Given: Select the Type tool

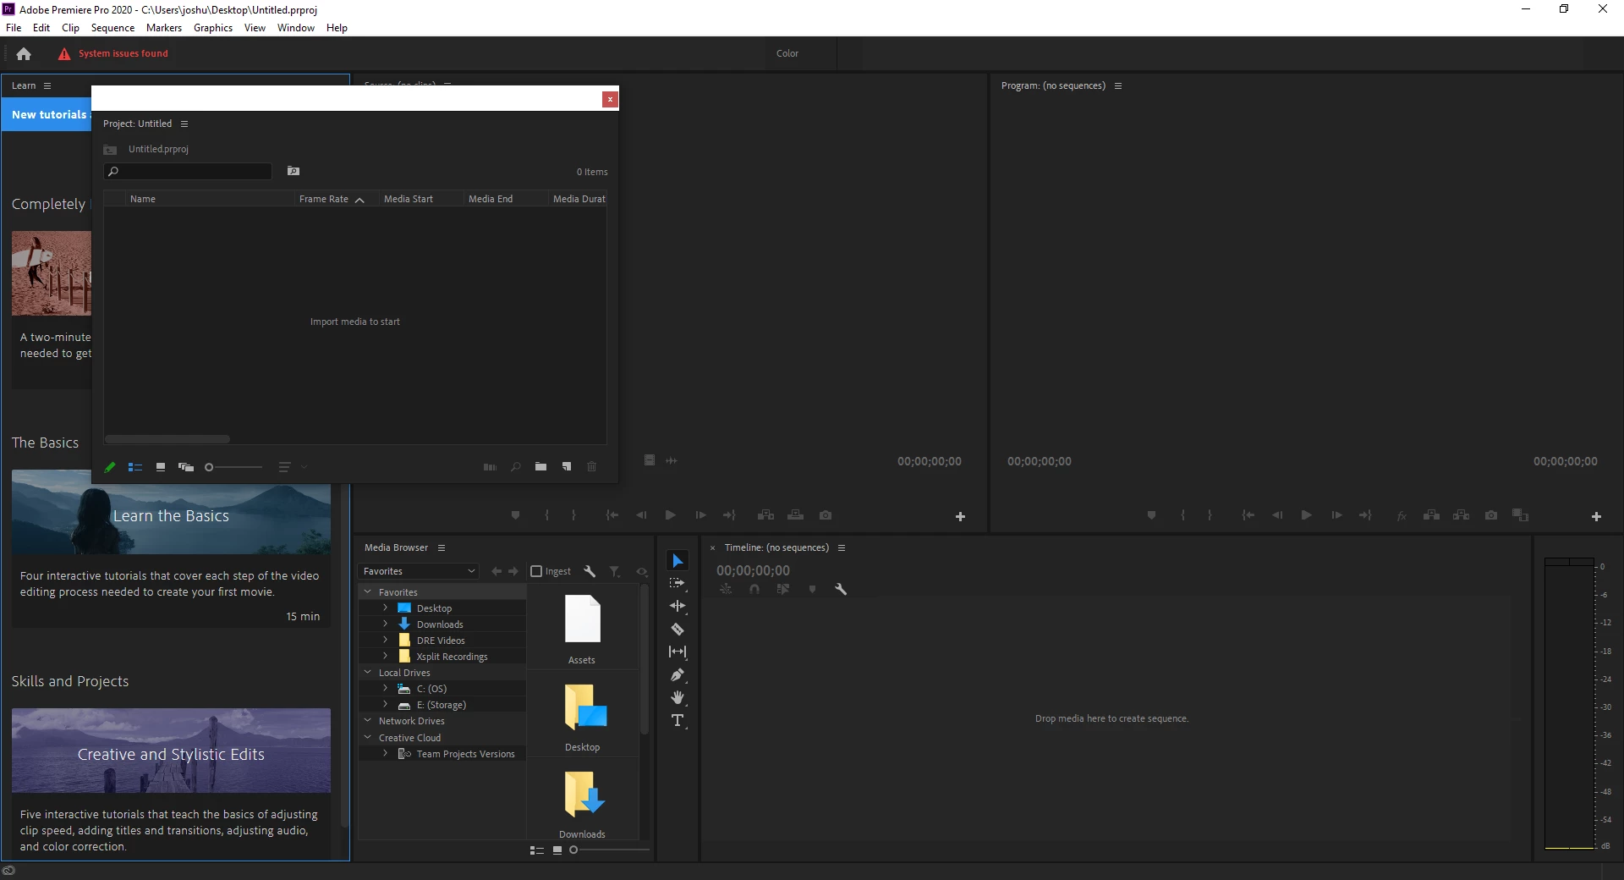Looking at the screenshot, I should click(678, 721).
